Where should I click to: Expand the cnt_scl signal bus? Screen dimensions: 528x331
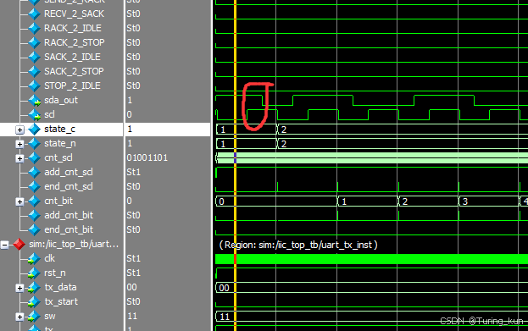click(19, 158)
